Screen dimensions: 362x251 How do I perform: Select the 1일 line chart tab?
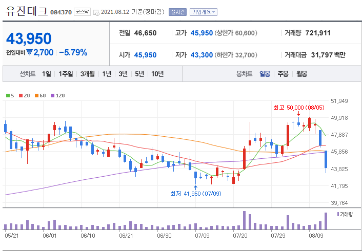tap(47, 74)
